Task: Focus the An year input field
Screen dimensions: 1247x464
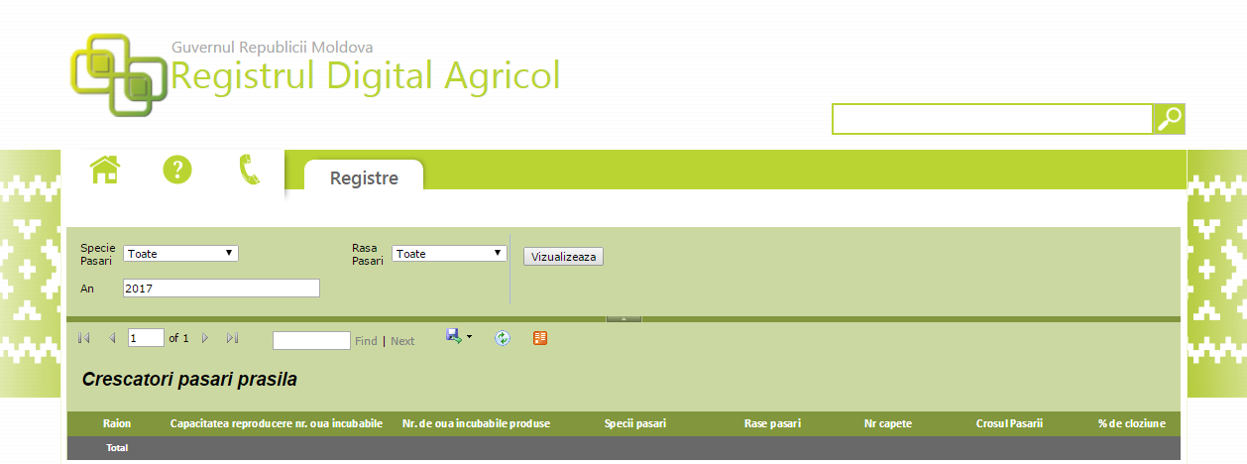Action: point(221,289)
